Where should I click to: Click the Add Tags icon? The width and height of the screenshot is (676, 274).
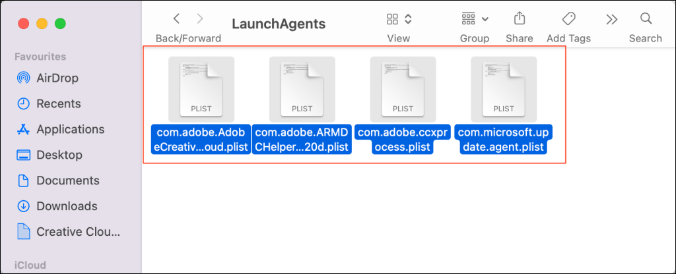click(x=568, y=19)
